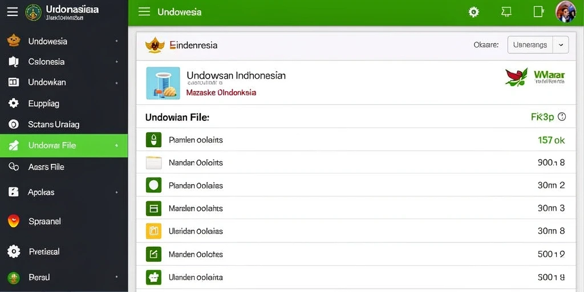This screenshot has height=292, width=584.
Task: Click the Usnerangs dropdown arrow
Action: 561,45
